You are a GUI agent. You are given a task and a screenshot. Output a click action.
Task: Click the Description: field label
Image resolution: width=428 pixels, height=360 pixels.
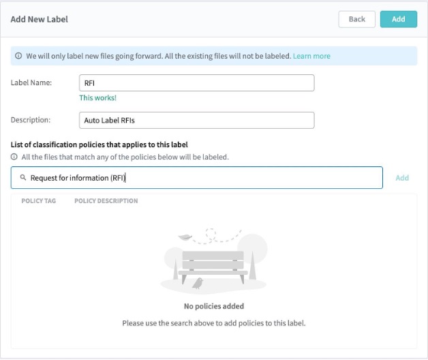(31, 120)
